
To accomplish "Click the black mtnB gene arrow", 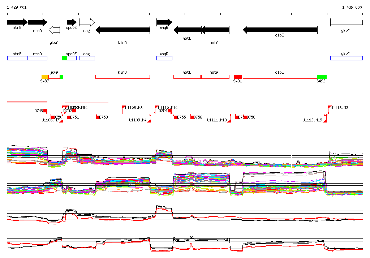I will (x=17, y=22).
